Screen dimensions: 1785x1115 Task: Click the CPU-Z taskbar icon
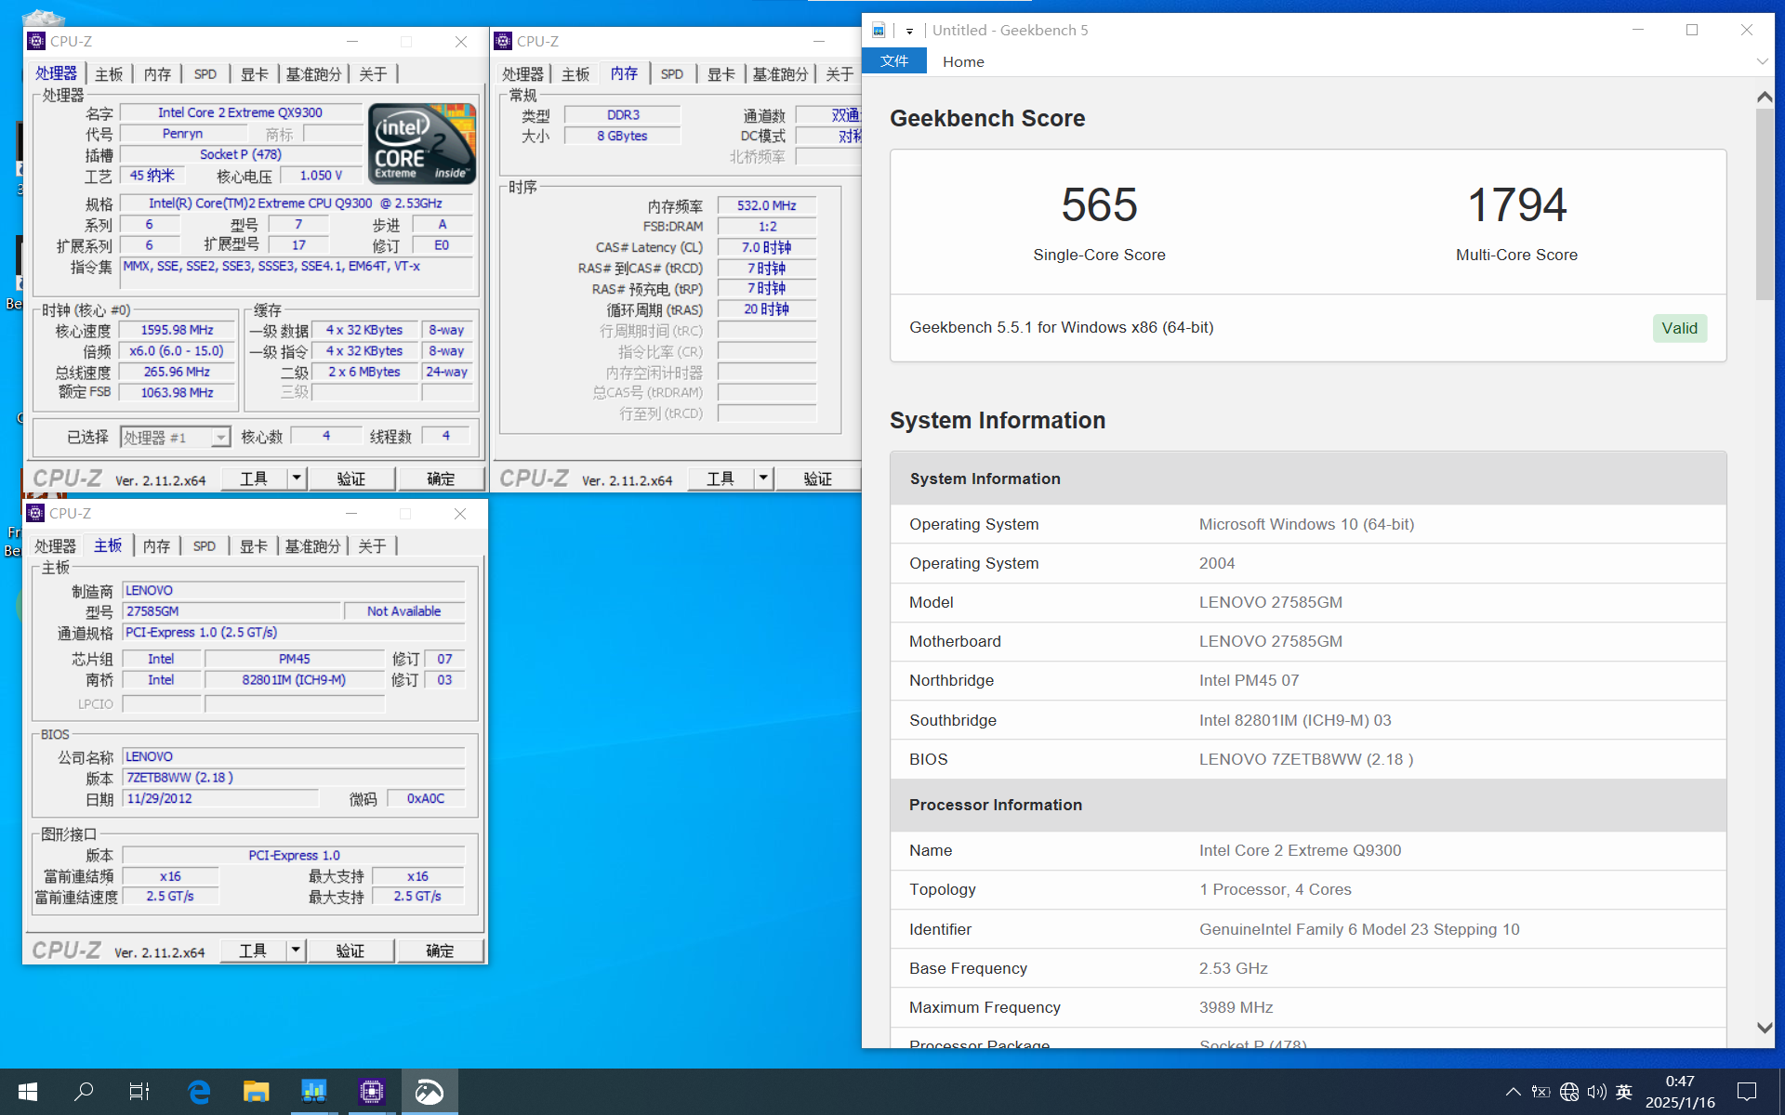tap(372, 1092)
